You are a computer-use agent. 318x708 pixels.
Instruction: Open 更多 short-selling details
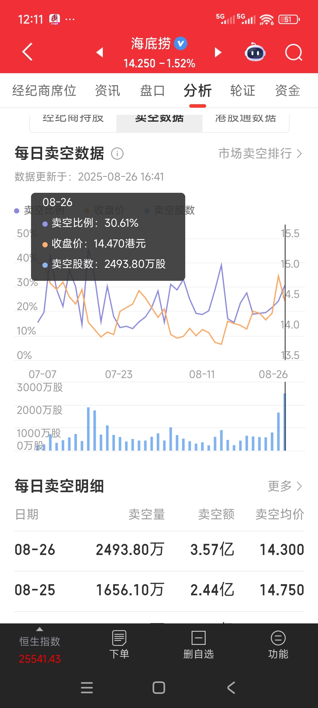(x=285, y=486)
